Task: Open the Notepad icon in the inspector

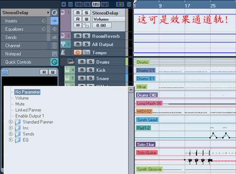Action: 54,54
